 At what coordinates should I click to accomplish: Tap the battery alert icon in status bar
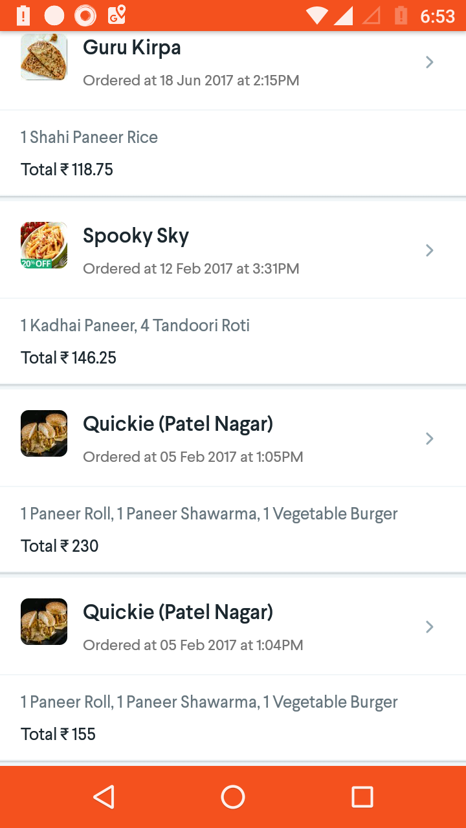(23, 15)
